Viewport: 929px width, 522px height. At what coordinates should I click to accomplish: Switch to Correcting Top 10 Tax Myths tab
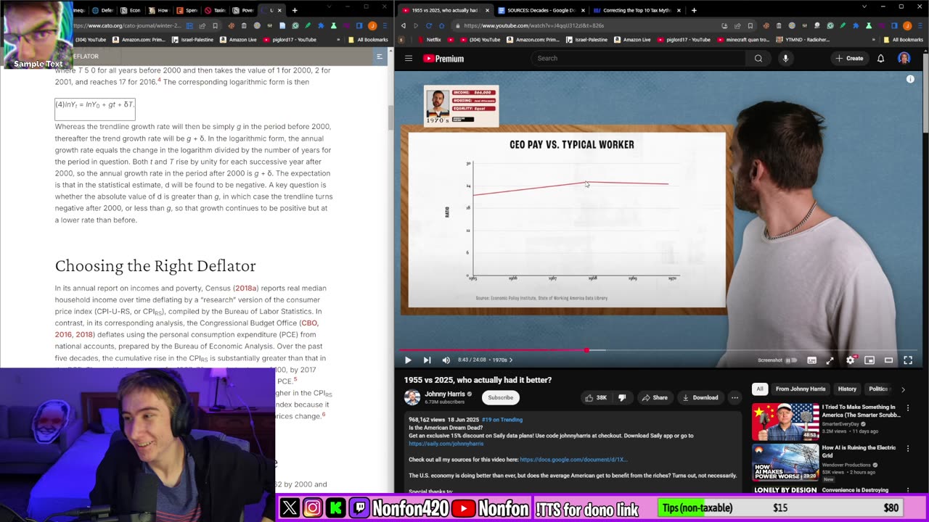point(636,10)
